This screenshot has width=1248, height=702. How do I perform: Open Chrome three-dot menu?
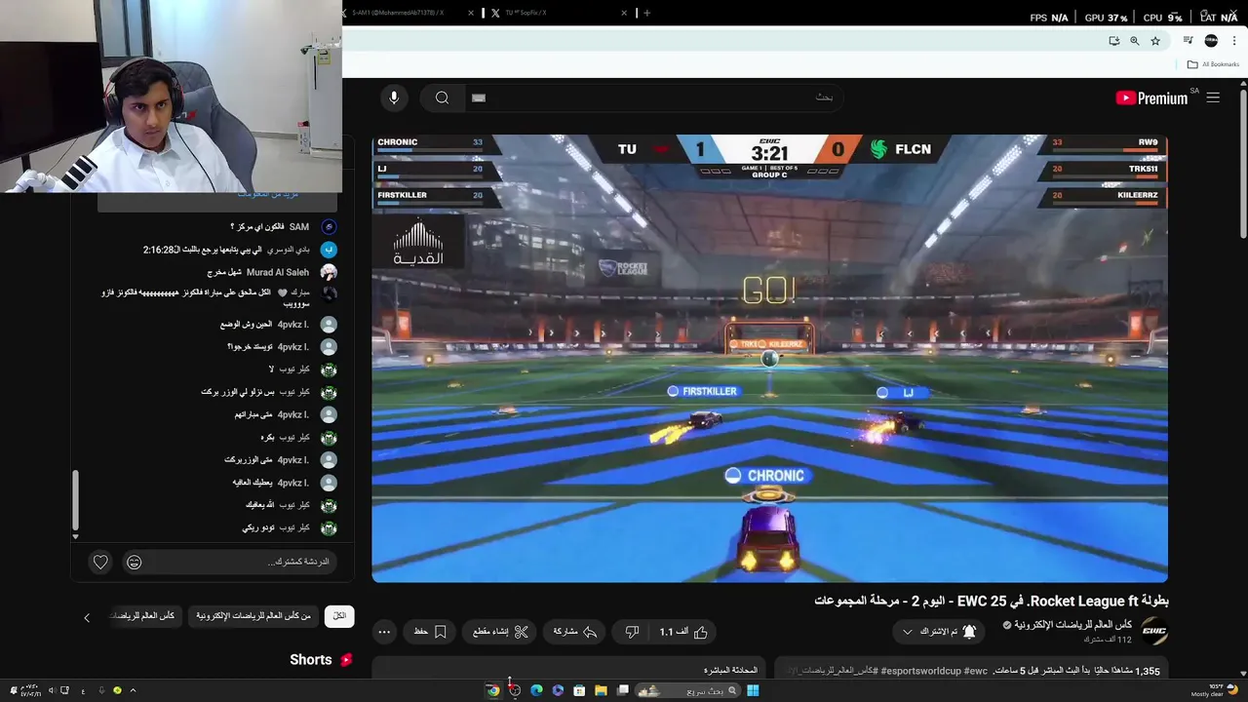pyautogui.click(x=1235, y=41)
